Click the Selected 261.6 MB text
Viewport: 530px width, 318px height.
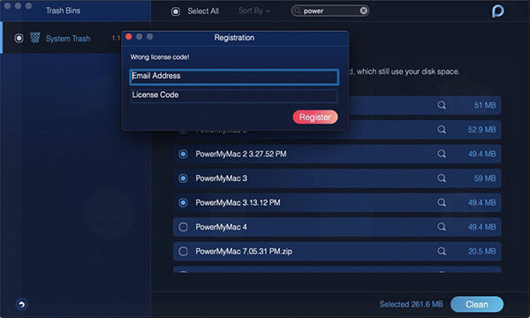(x=411, y=304)
